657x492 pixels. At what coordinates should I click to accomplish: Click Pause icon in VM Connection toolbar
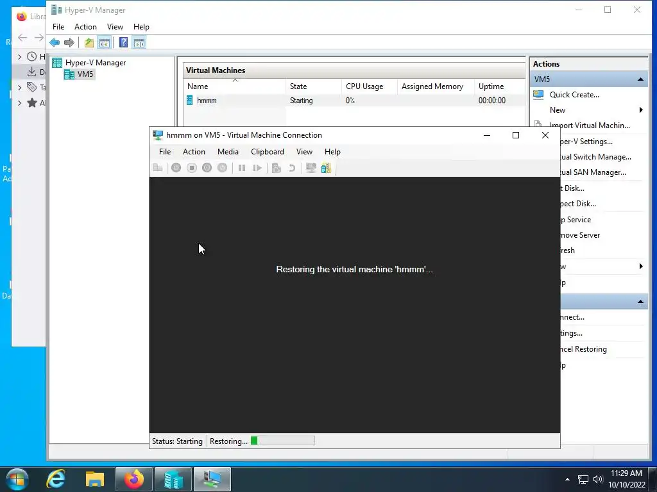[x=242, y=168]
